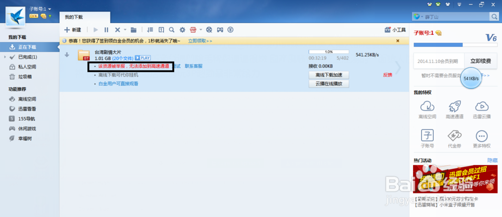Click the 离线下载加速 button
This screenshot has height=217, width=502.
click(x=328, y=75)
